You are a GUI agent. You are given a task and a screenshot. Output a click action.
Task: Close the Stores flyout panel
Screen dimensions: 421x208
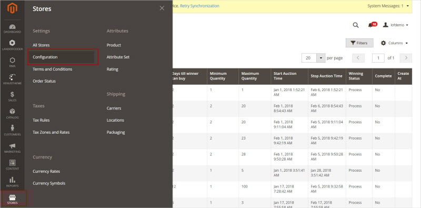(x=162, y=8)
